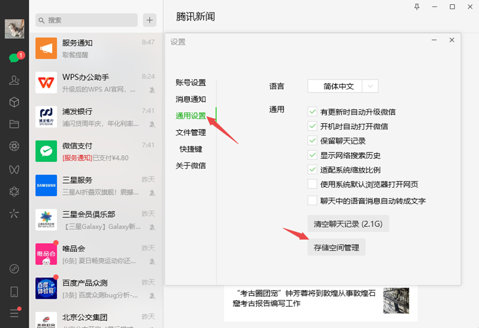Viewport: 479px width, 328px height.
Task: Open the Search spark icon in sidebar
Action: pos(14,213)
